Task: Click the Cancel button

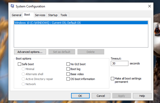Action: (100, 96)
